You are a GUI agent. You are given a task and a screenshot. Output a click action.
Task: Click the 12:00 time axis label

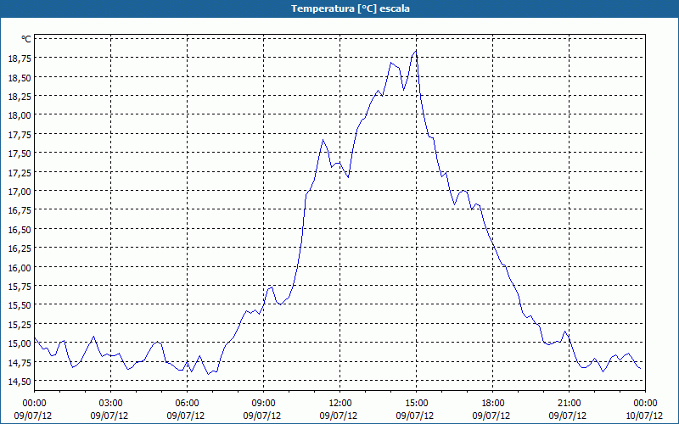(x=340, y=404)
